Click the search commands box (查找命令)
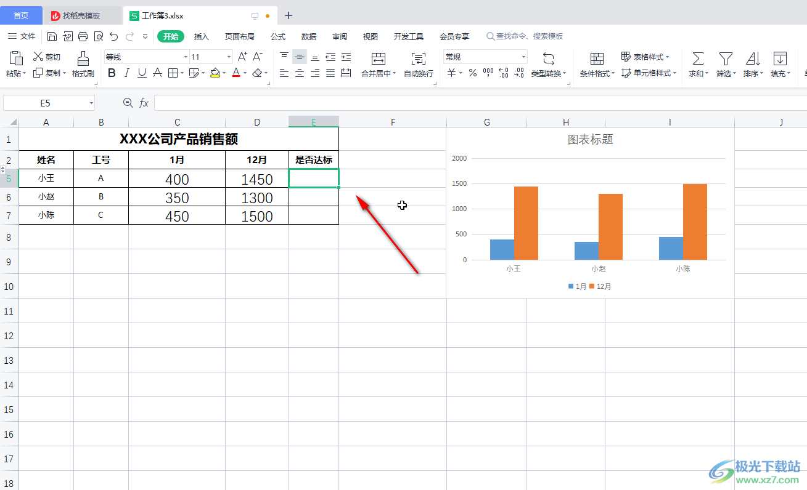 click(525, 36)
